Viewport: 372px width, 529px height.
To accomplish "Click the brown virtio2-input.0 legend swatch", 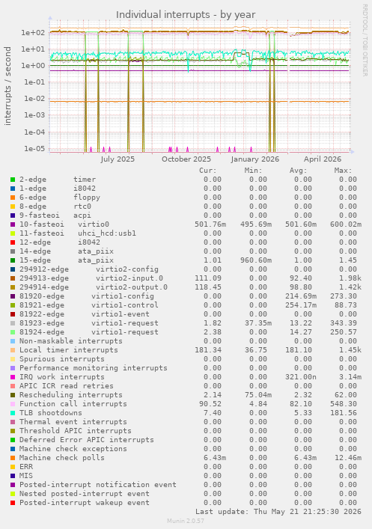I will tap(13, 278).
